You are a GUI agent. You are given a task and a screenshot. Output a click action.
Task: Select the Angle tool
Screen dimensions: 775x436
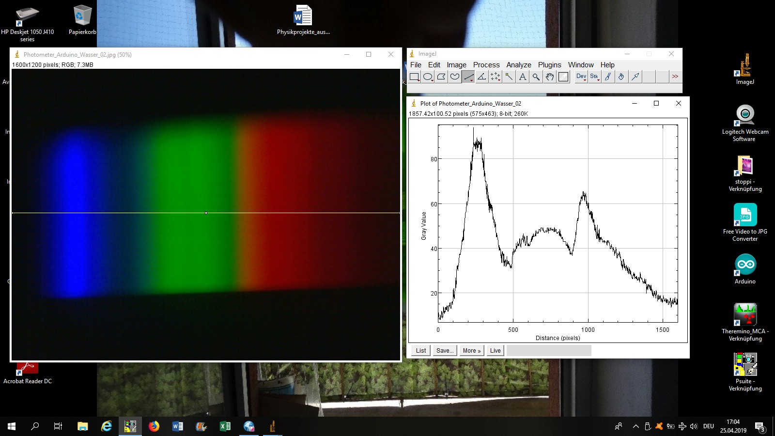[482, 77]
